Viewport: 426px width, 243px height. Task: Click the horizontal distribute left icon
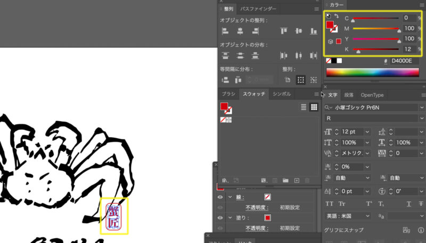pos(284,56)
